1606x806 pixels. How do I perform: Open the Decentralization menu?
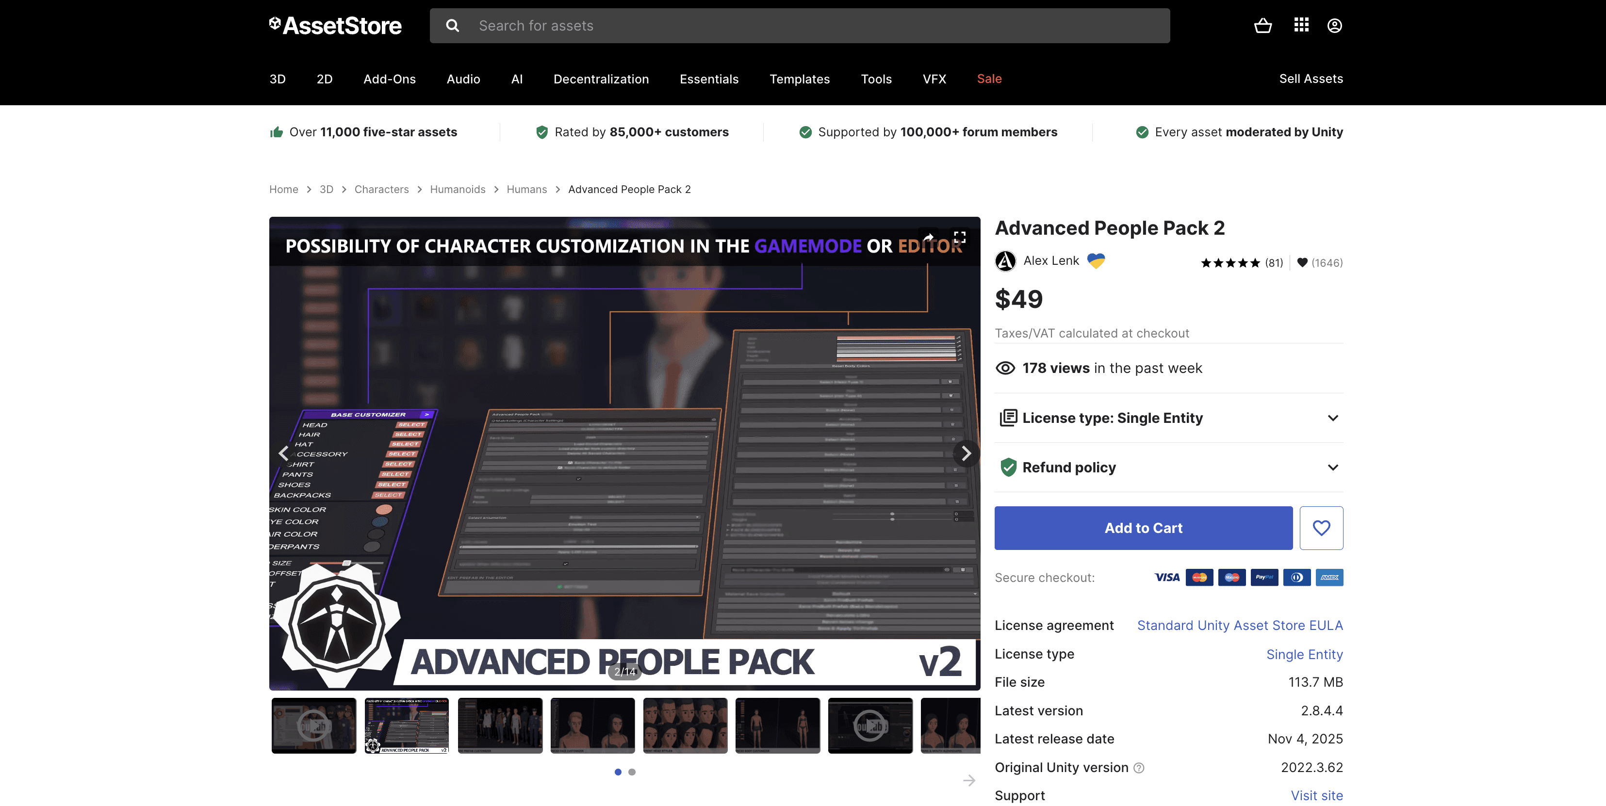coord(601,79)
